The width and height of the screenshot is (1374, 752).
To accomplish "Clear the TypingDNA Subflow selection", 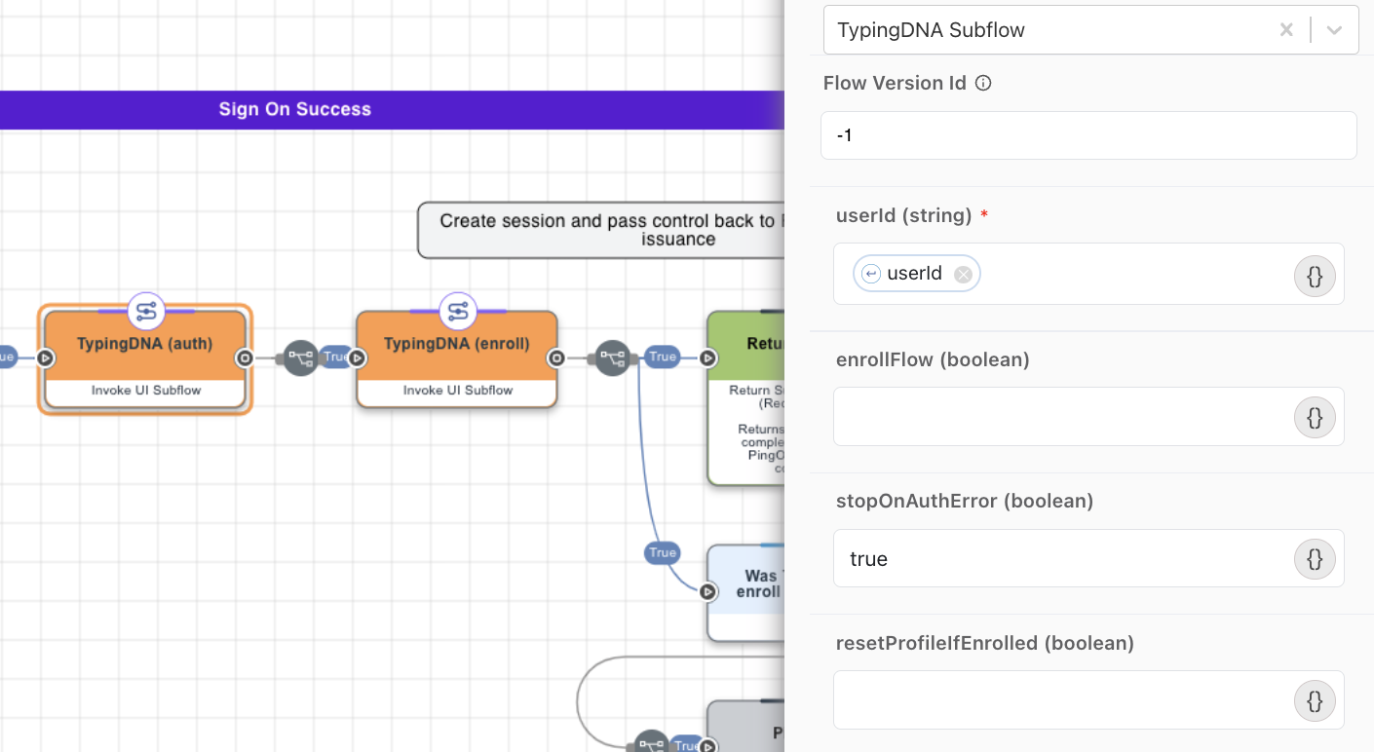I will [1286, 30].
